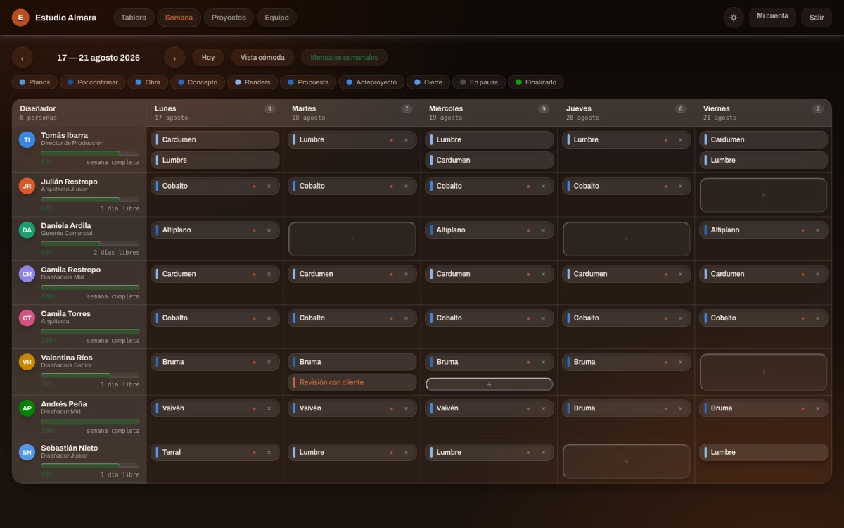Open Mi cuenta

[772, 18]
